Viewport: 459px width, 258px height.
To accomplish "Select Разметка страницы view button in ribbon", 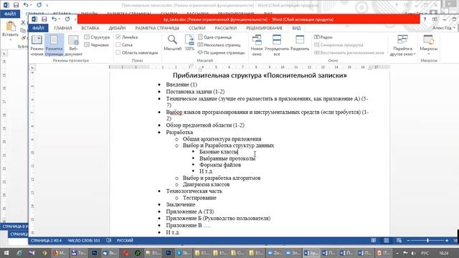I will pos(55,45).
